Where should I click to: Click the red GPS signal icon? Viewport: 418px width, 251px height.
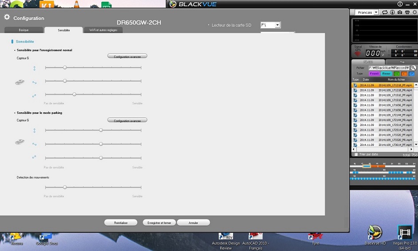(x=358, y=54)
